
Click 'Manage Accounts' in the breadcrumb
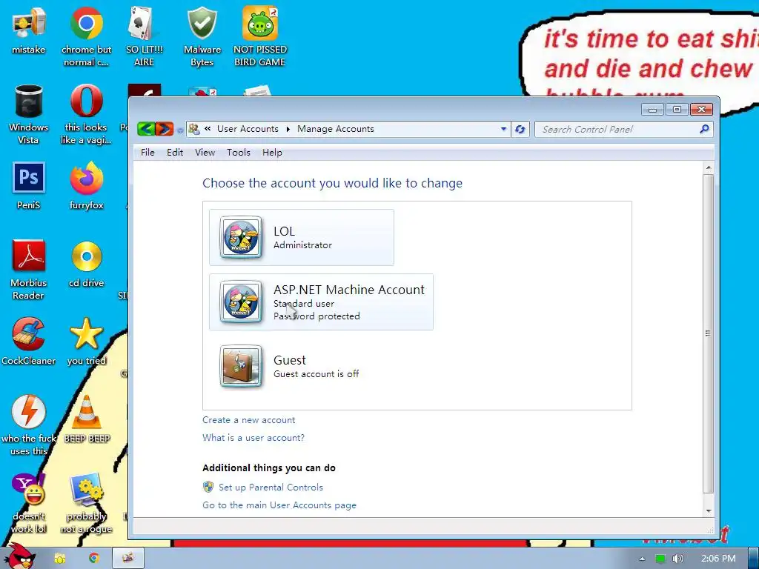coord(336,129)
